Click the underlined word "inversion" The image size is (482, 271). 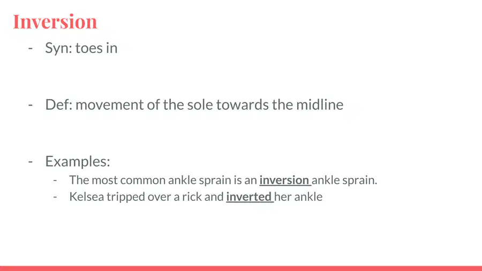pyautogui.click(x=284, y=180)
